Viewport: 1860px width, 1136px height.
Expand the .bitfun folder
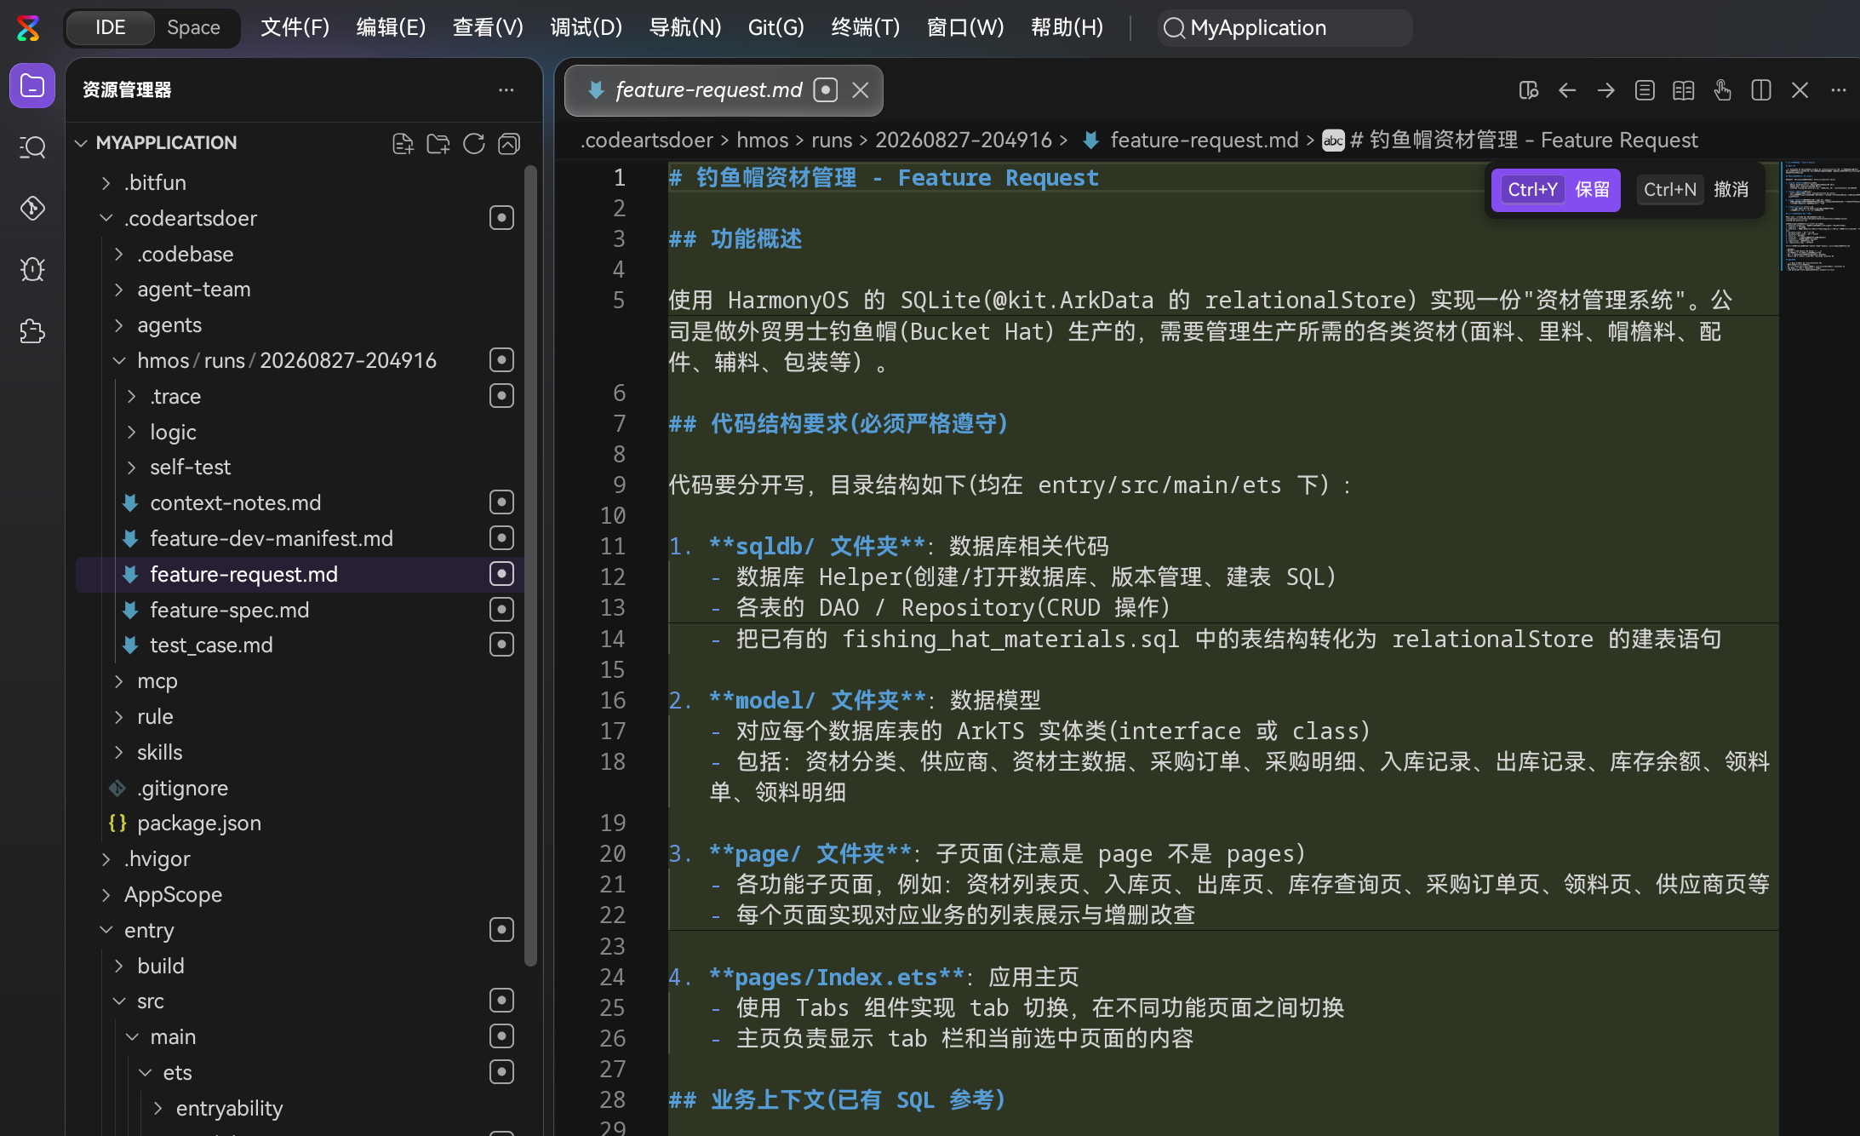tap(106, 182)
